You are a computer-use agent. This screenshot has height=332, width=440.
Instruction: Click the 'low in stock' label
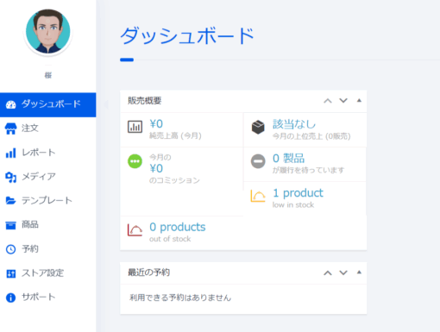[293, 204]
